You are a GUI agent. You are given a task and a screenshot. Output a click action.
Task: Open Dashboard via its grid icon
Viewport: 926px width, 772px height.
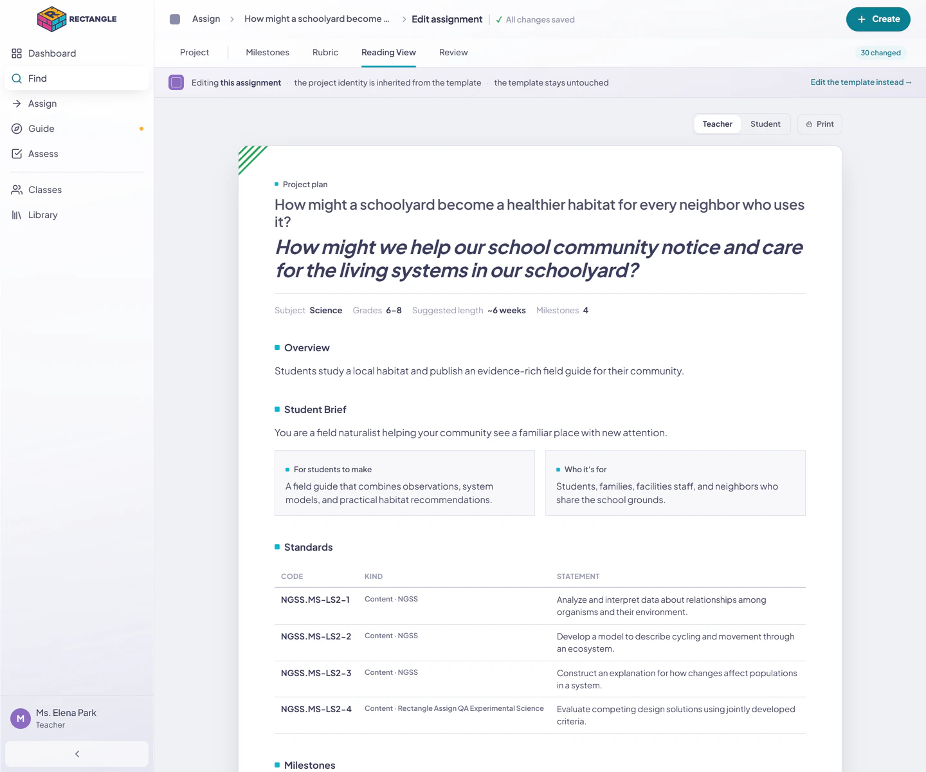17,53
